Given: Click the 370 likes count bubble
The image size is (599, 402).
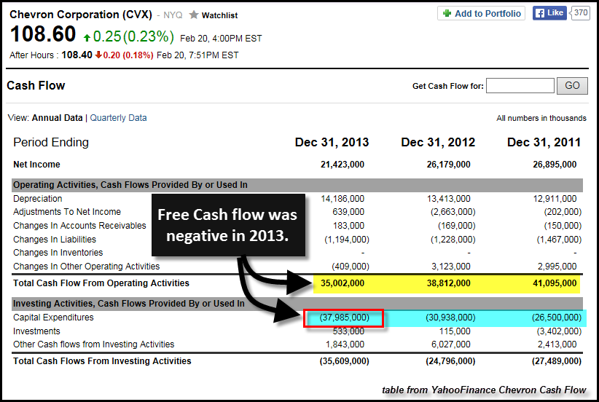Looking at the screenshot, I should [x=580, y=13].
